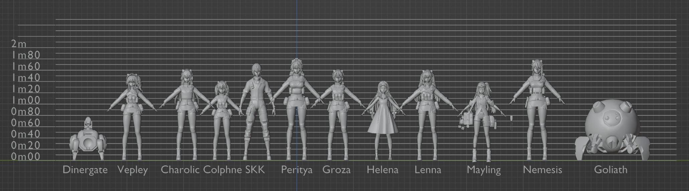Click the 'Dinergate' name label
Viewport: 689px width, 191px height.
point(85,170)
